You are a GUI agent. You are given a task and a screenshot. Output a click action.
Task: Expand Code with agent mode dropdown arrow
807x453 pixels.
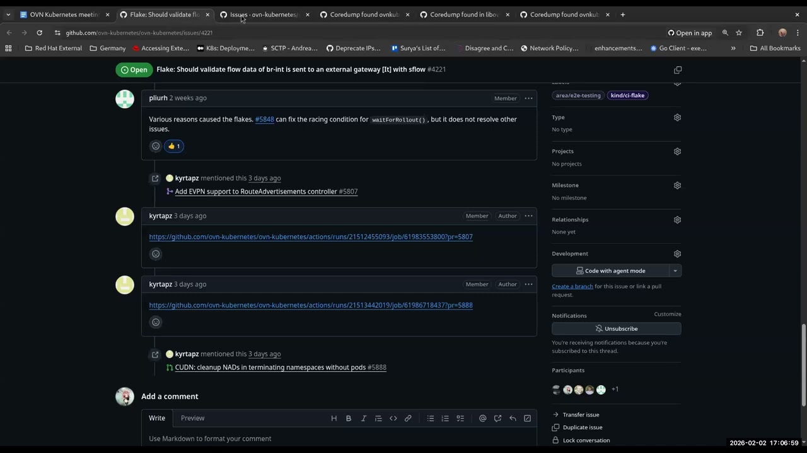coord(675,271)
